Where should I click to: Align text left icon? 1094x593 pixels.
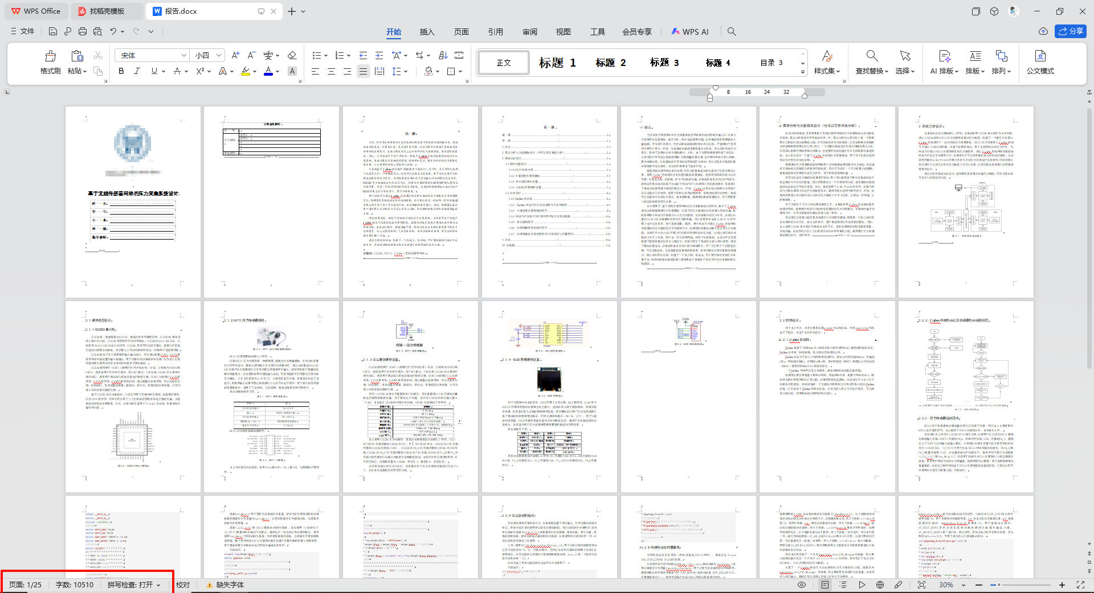[x=315, y=71]
